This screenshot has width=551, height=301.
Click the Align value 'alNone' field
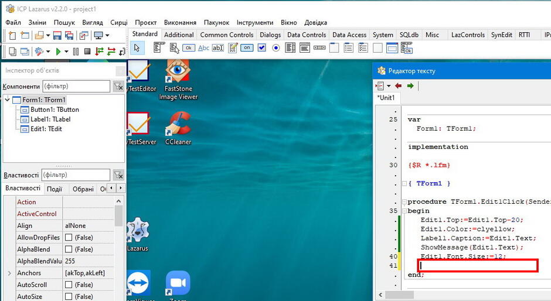click(x=89, y=226)
